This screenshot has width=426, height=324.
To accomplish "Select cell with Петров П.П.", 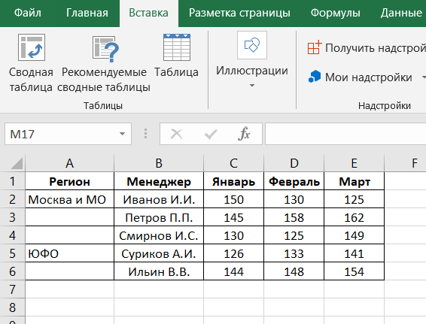I will point(159,217).
